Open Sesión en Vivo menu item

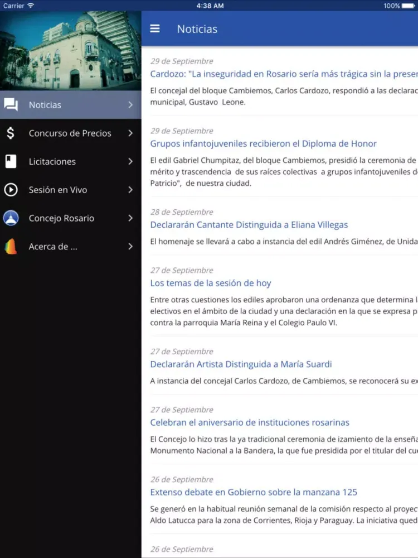click(70, 190)
